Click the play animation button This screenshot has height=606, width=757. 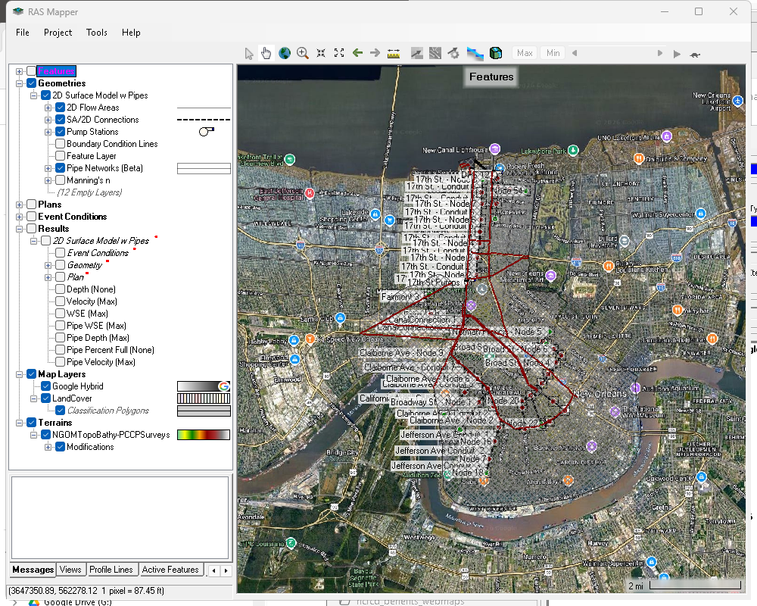coord(677,54)
